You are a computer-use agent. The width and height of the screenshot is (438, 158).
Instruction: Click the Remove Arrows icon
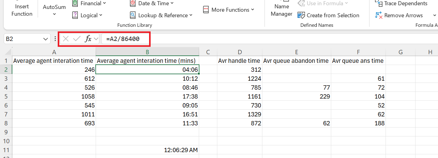379,15
